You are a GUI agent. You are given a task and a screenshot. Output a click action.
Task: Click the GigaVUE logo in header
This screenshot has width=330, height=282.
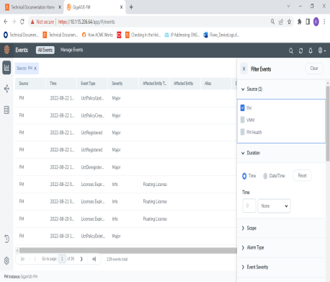[x=6, y=50]
